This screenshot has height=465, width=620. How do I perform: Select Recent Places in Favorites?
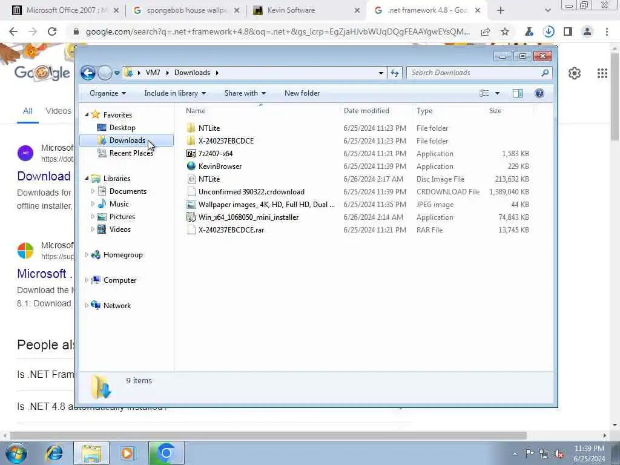[x=131, y=153]
